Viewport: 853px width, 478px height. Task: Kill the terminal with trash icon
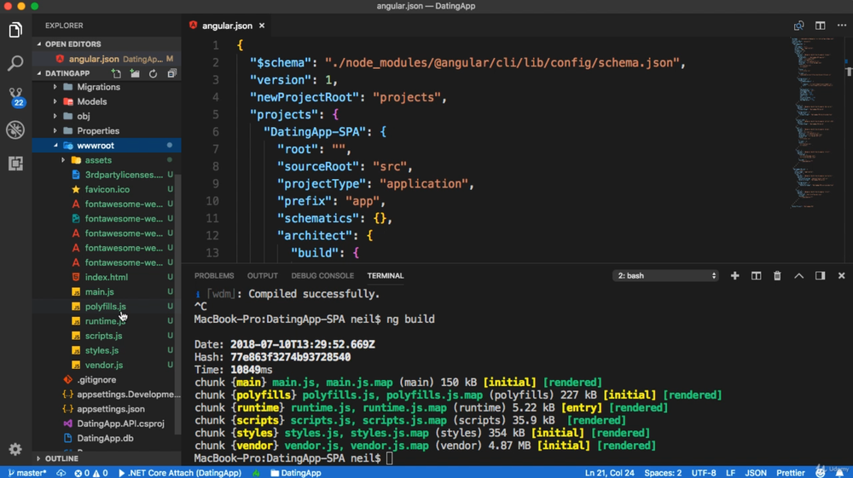777,276
